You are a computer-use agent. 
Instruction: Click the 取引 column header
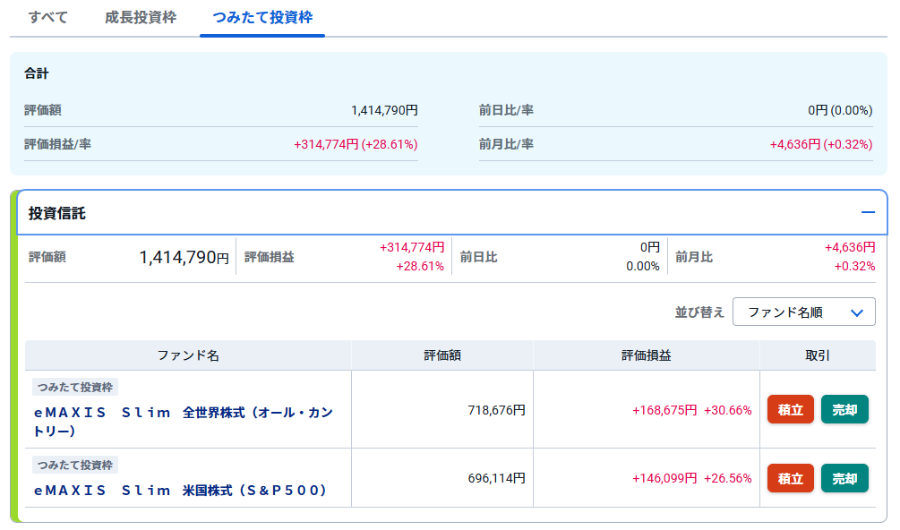pyautogui.click(x=818, y=355)
